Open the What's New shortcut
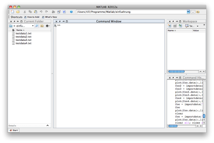Viewport: 214px width, 143px height. point(49,17)
